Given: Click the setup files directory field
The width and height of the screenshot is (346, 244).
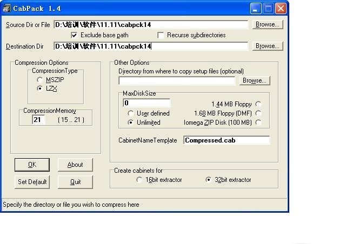Looking at the screenshot, I should (177, 80).
